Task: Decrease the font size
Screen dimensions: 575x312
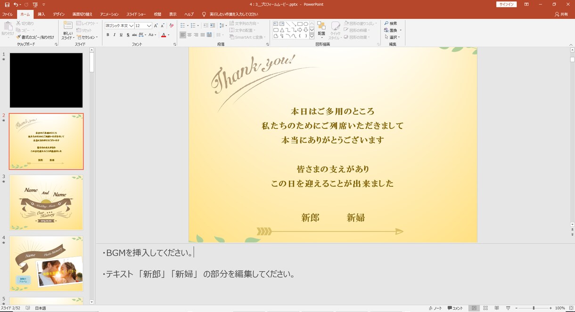Action: coord(163,25)
